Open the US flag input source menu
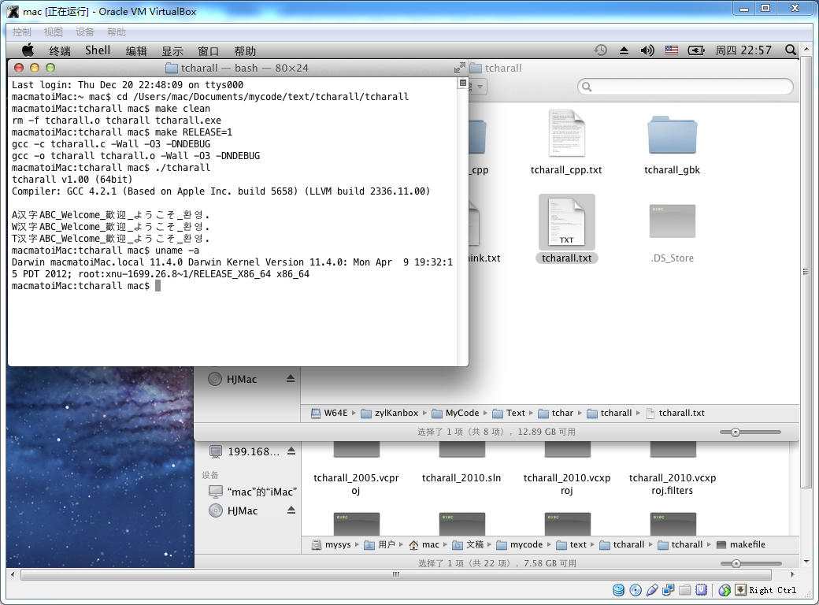Image resolution: width=819 pixels, height=605 pixels. click(x=672, y=50)
